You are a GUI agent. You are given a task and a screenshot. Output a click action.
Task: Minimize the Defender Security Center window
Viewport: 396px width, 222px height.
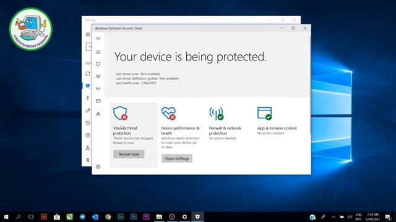(282, 28)
